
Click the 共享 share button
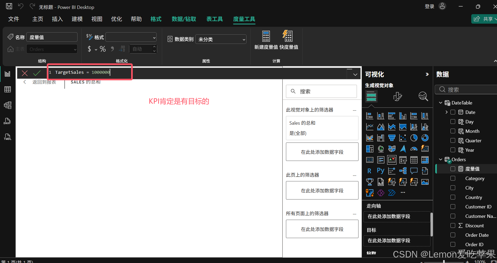[484, 19]
